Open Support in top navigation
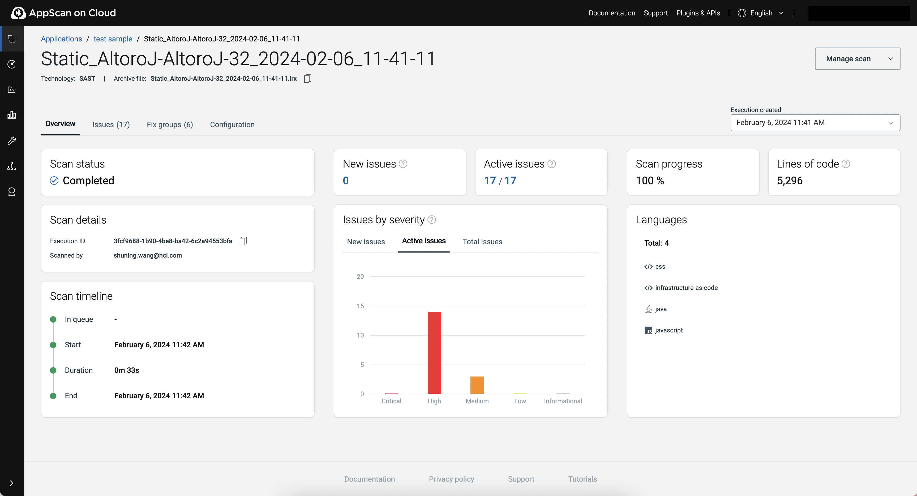The image size is (917, 496). click(655, 13)
